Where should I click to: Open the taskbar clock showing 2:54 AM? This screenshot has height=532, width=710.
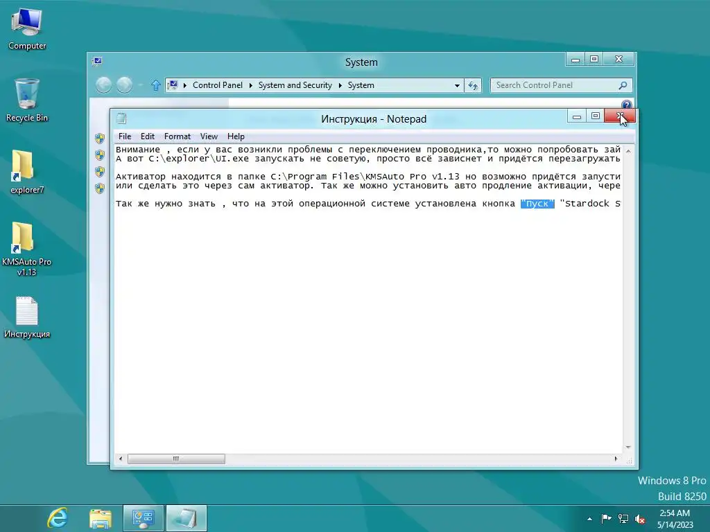[x=675, y=519]
